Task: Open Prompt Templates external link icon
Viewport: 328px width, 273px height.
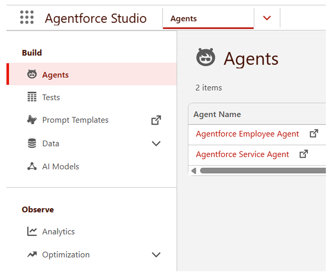Action: pyautogui.click(x=156, y=120)
